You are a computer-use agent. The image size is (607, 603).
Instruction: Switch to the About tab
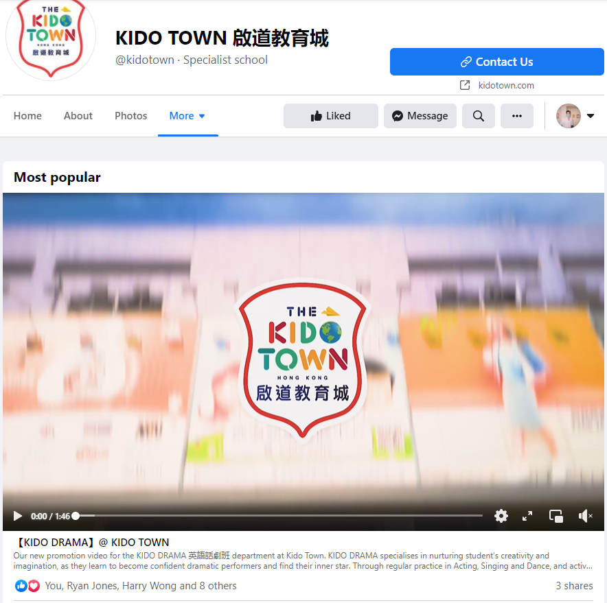pyautogui.click(x=78, y=116)
